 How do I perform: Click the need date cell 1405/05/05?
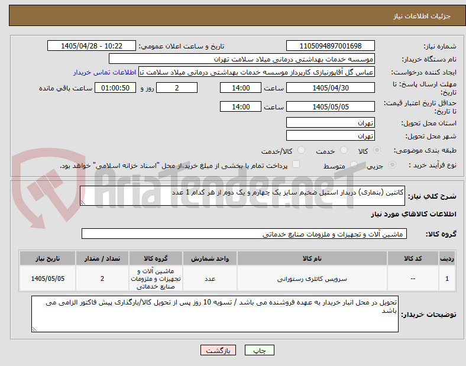click(x=47, y=278)
